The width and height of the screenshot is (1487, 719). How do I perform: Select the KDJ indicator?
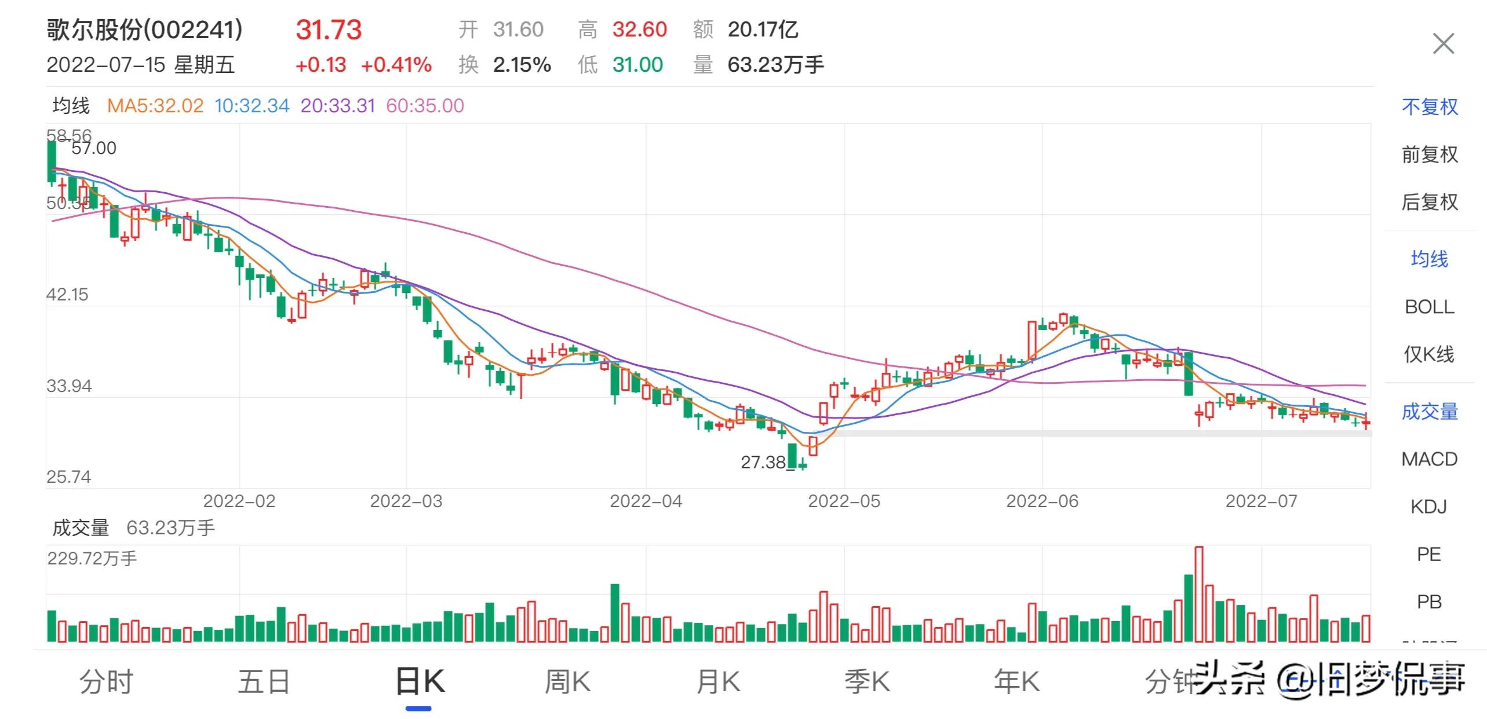(x=1429, y=507)
